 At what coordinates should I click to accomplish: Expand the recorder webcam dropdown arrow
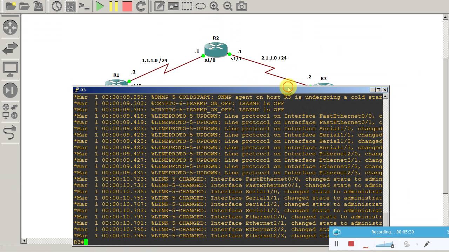[x=417, y=244]
